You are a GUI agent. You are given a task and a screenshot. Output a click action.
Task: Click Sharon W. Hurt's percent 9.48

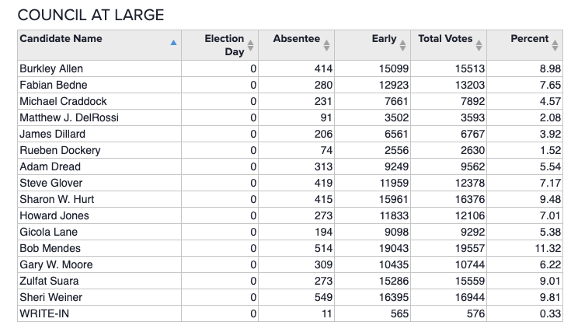point(549,199)
